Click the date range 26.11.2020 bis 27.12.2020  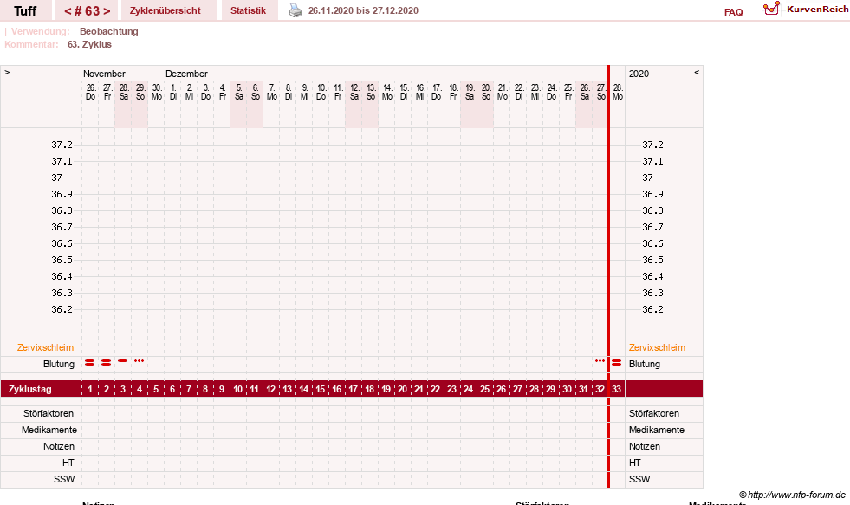coord(363,10)
